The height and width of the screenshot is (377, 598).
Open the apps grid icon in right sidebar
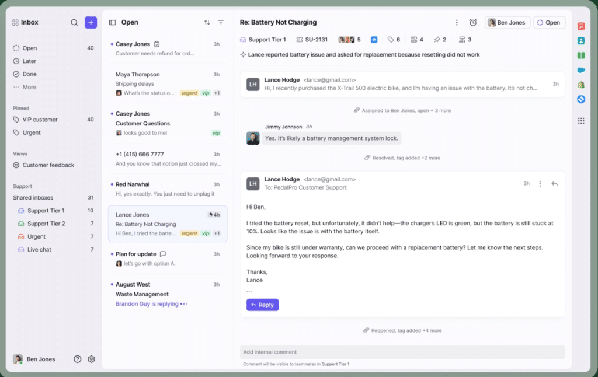[581, 121]
